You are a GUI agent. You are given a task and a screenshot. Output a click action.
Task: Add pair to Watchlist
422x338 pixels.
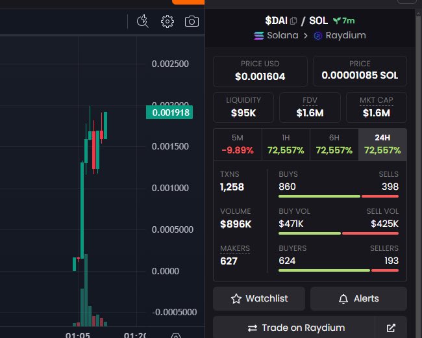[x=259, y=298]
